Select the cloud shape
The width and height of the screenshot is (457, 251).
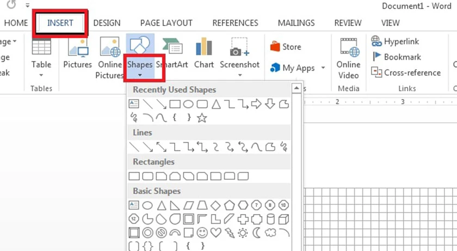270,233
